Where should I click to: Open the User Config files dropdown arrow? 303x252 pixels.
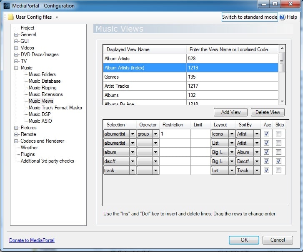57,17
